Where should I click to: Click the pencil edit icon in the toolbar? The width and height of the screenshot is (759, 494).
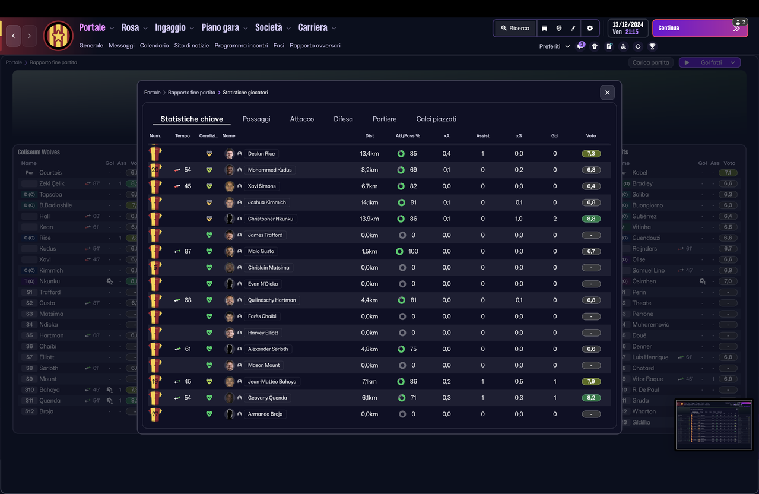[x=573, y=28]
